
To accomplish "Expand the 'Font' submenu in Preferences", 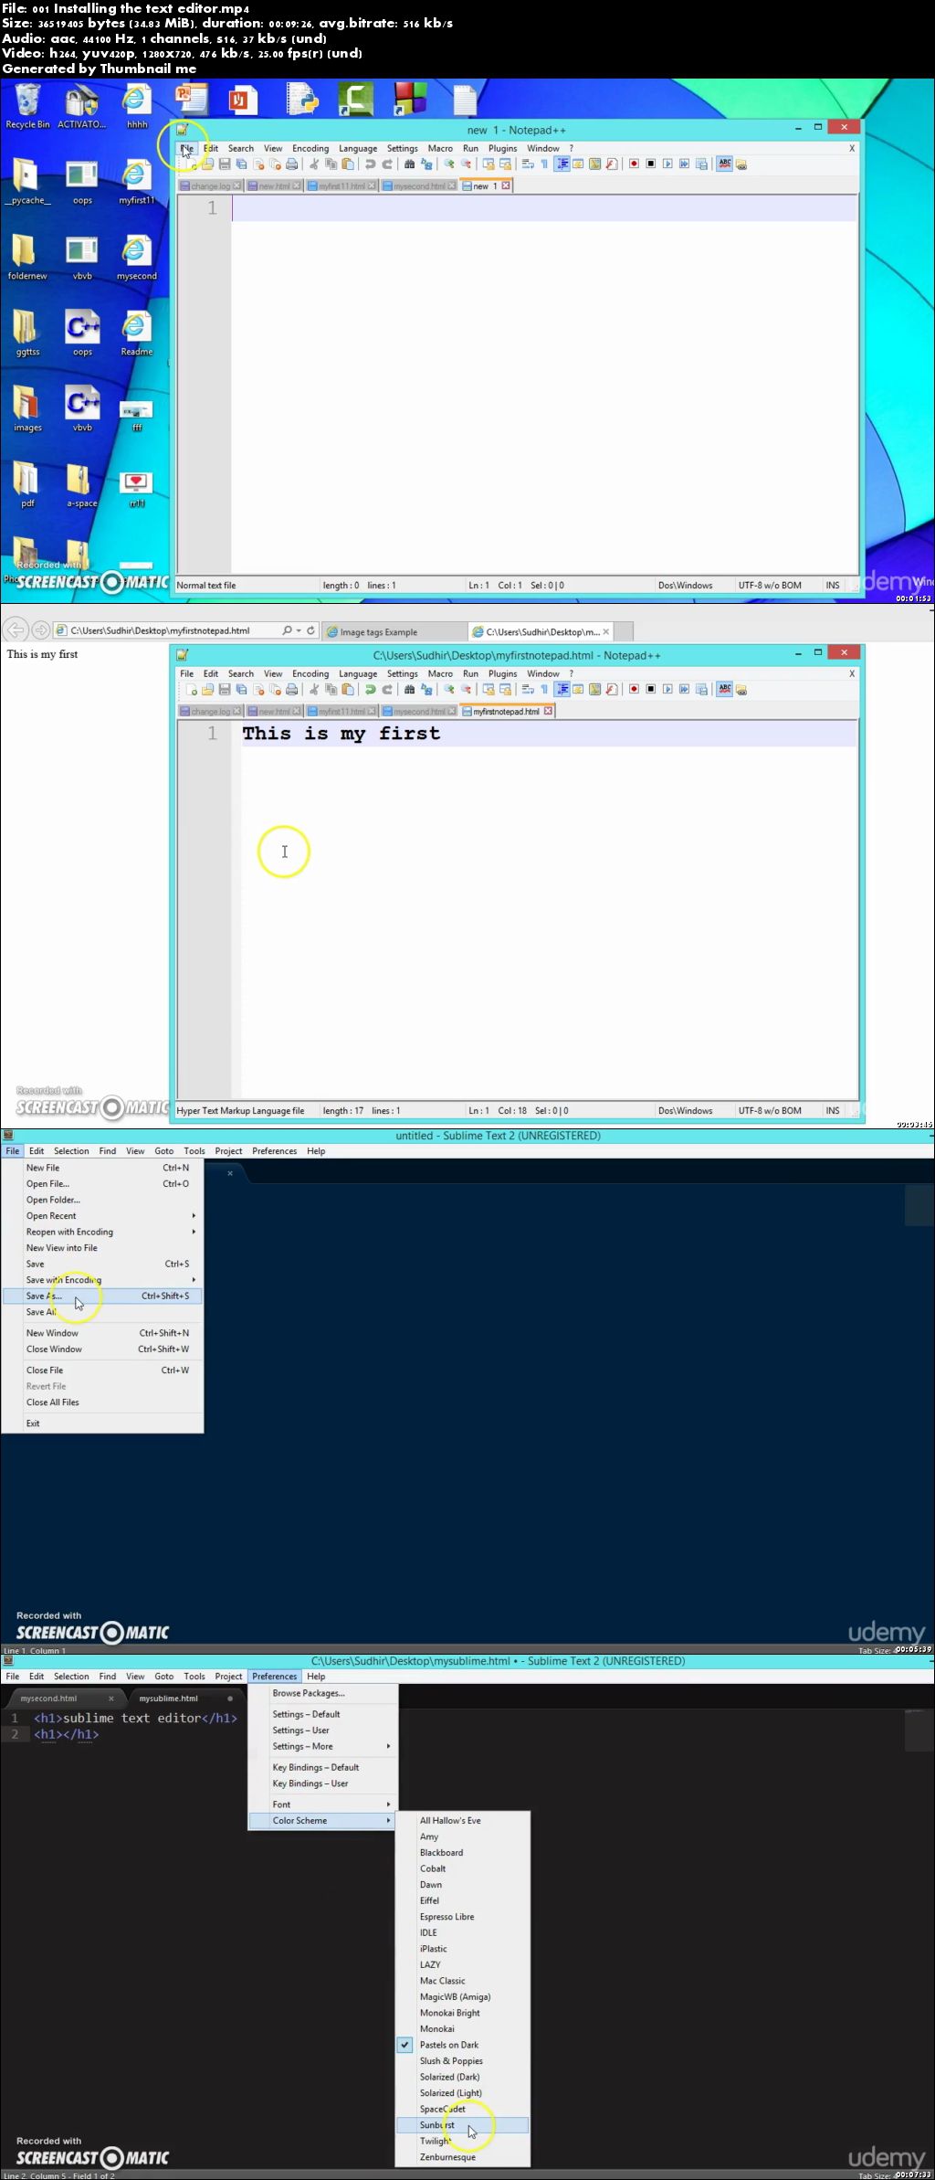I will [323, 1804].
